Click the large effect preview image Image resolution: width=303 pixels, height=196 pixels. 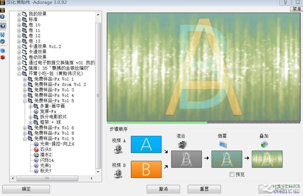pyautogui.click(x=204, y=67)
